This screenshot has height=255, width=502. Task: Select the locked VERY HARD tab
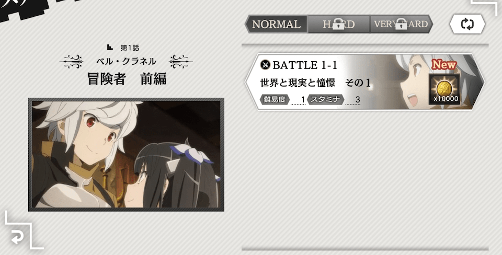[401, 24]
